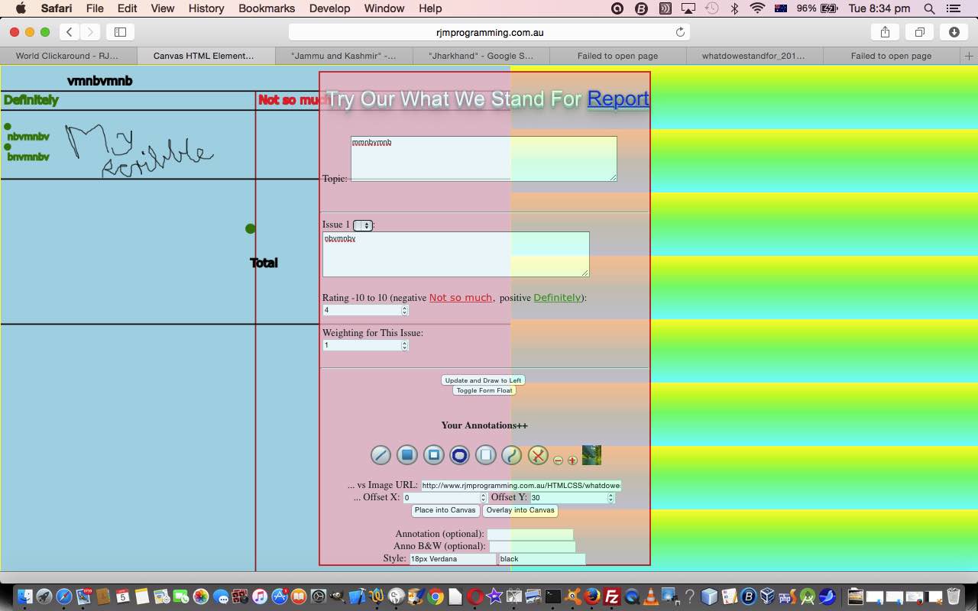Click the black colour style field
Screen dimensions: 978x611
coord(542,559)
